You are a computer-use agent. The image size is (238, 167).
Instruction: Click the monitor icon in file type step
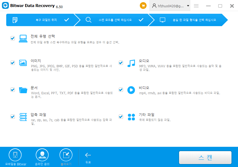click(x=163, y=20)
